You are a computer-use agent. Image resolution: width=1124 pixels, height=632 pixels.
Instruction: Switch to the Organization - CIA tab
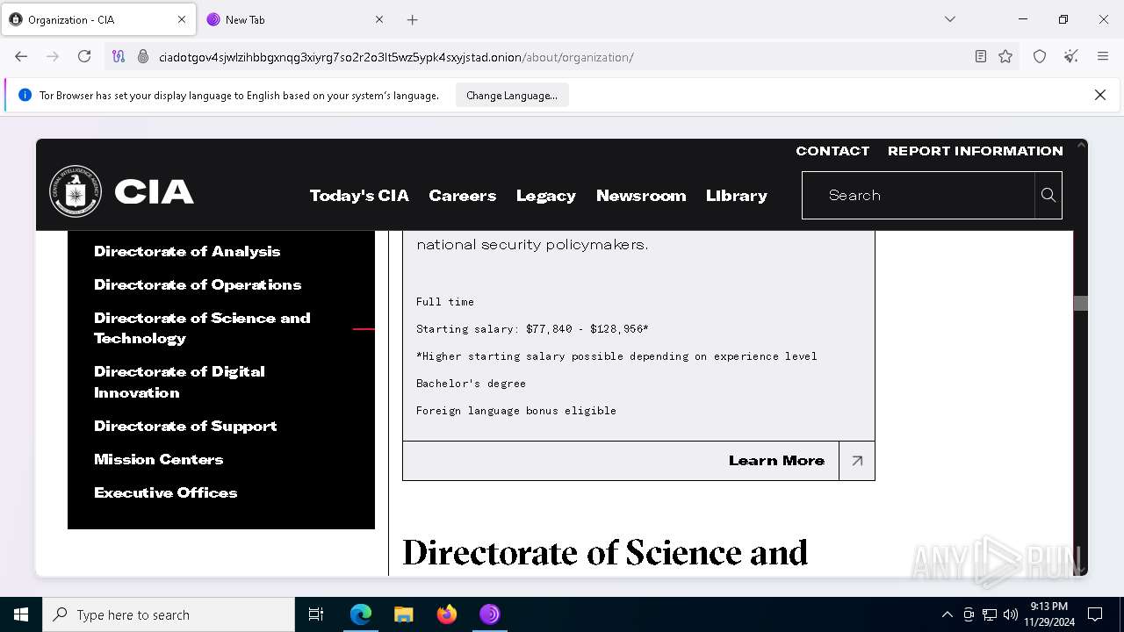tap(98, 19)
